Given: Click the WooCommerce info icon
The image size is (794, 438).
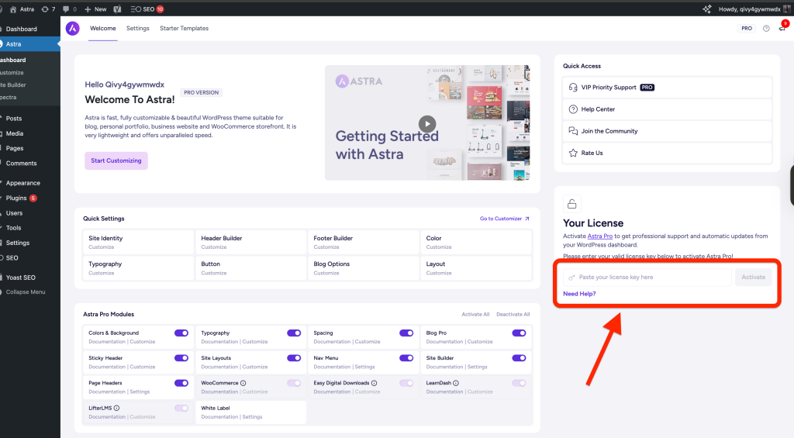Looking at the screenshot, I should point(243,383).
